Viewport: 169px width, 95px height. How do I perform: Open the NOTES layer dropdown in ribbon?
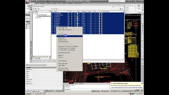click(x=130, y=10)
